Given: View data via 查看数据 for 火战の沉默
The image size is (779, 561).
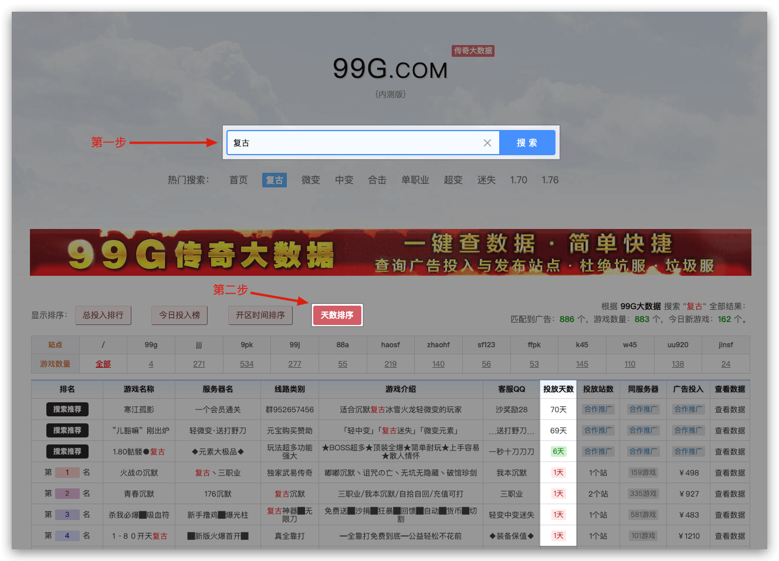Looking at the screenshot, I should 730,473.
